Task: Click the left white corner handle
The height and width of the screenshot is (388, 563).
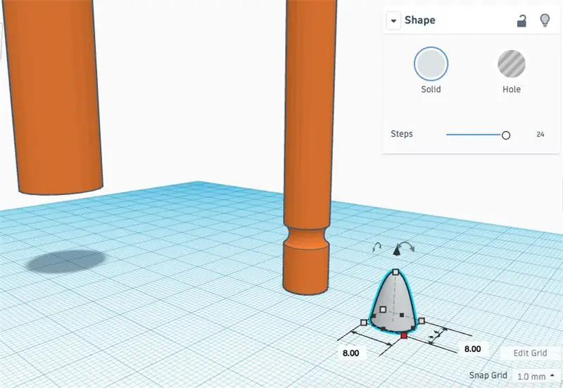Action: [x=364, y=323]
